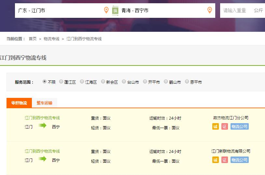Click the green swap 换 icon
265x175 pixels.
[x=115, y=11]
